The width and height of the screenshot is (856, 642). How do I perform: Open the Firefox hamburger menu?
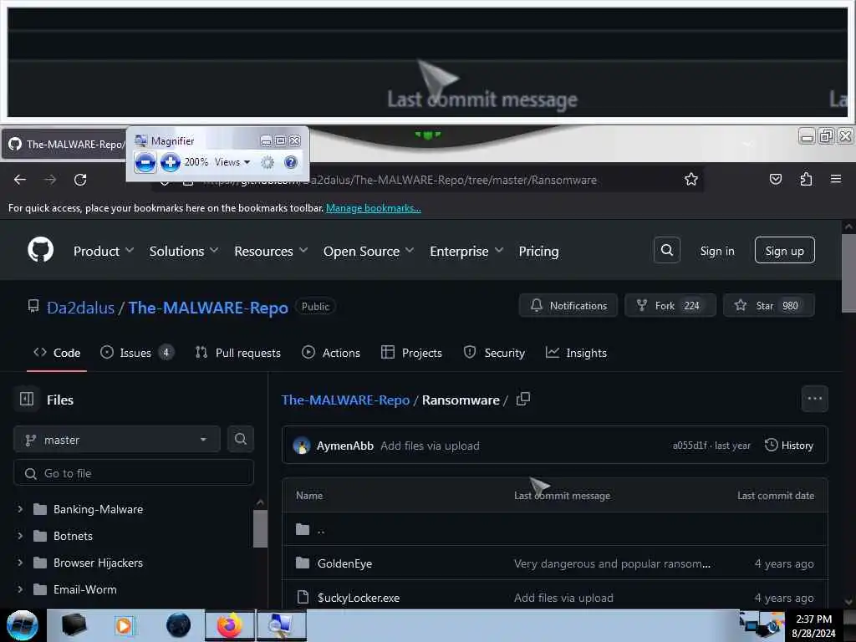click(836, 179)
